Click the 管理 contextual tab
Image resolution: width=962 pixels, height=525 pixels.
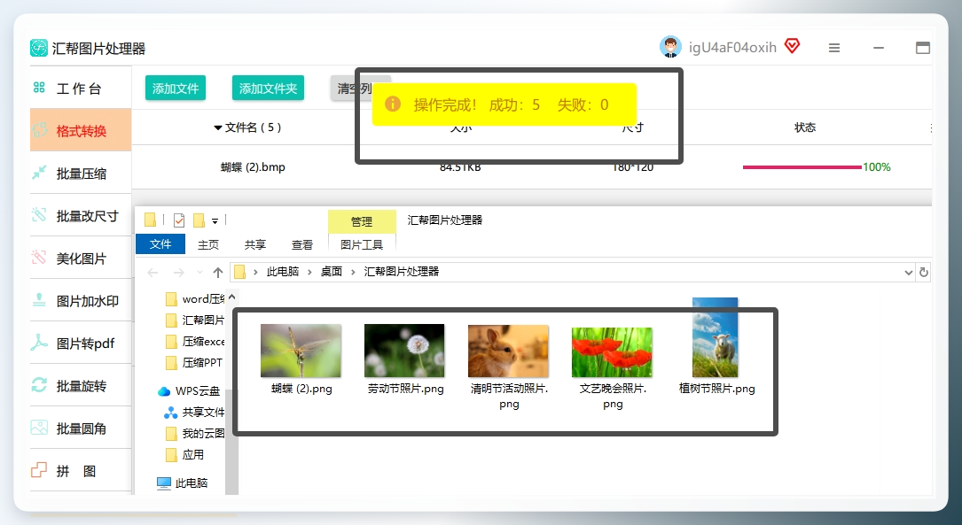point(362,221)
